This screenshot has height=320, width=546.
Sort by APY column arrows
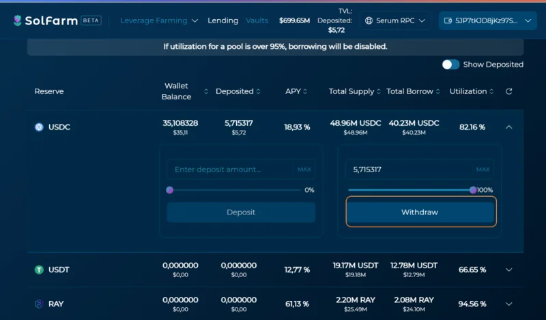(305, 91)
